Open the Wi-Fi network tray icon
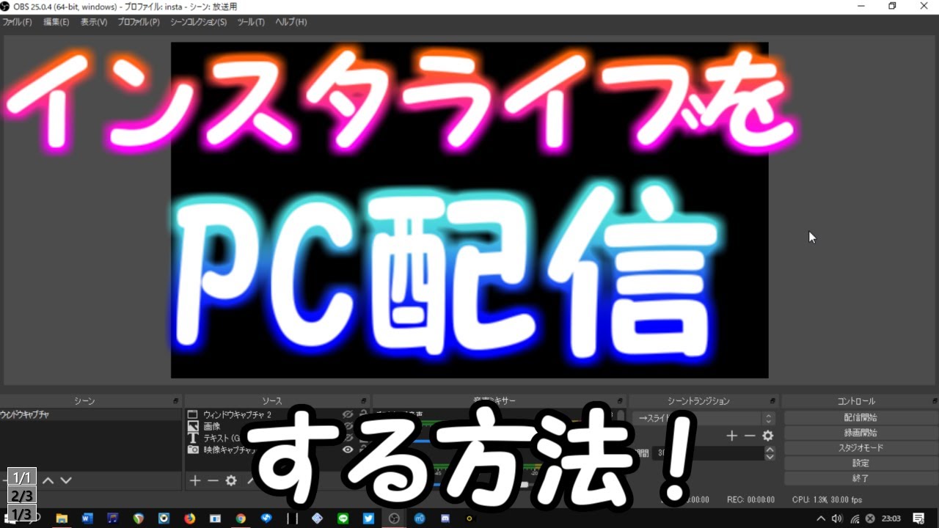This screenshot has width=939, height=528. click(854, 518)
